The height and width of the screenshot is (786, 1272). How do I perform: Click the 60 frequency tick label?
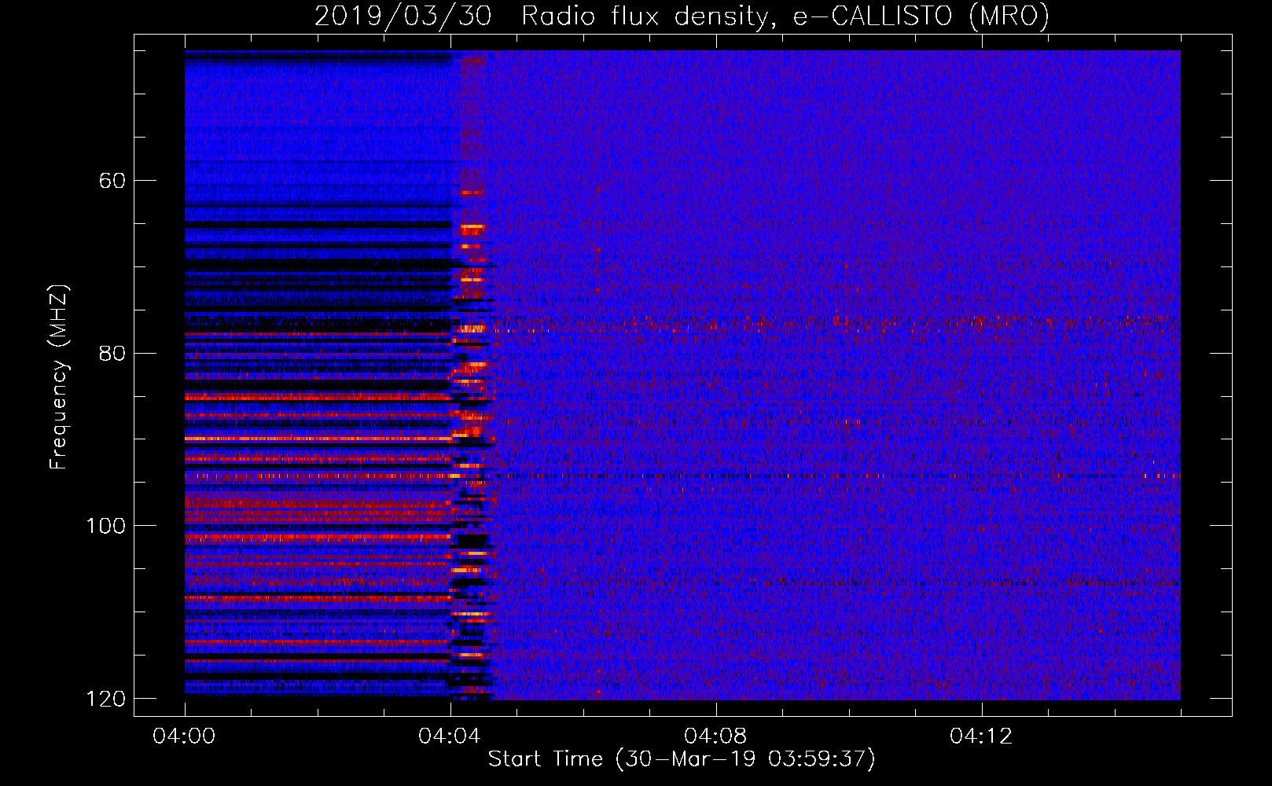pyautogui.click(x=112, y=181)
